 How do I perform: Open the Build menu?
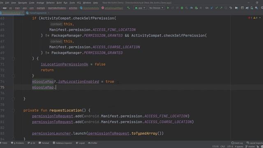59,3
